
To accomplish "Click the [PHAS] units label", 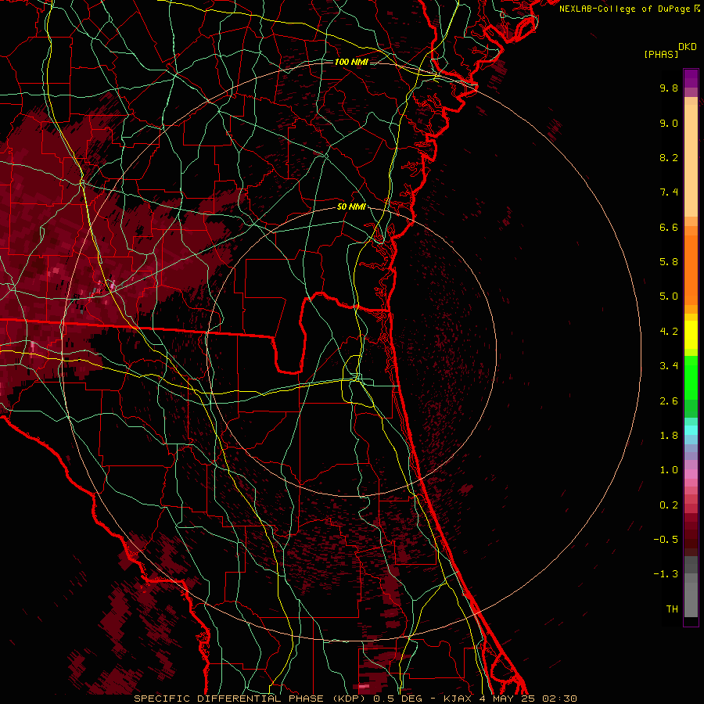I will point(661,54).
